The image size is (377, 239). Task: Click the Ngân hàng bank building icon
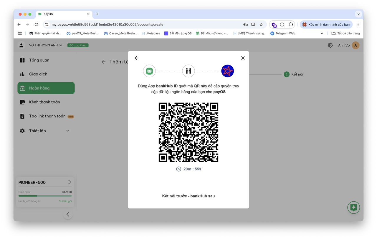22,88
